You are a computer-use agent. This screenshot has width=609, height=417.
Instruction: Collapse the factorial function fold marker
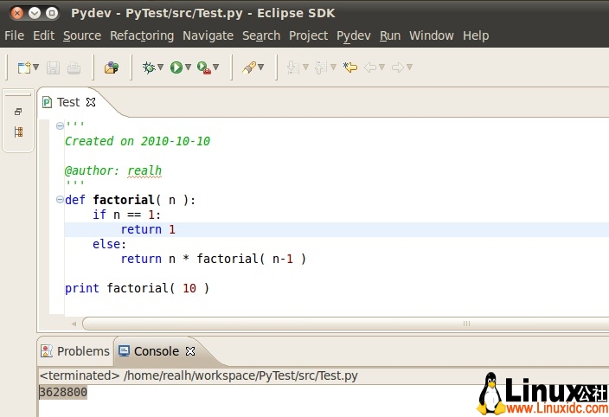click(x=60, y=200)
